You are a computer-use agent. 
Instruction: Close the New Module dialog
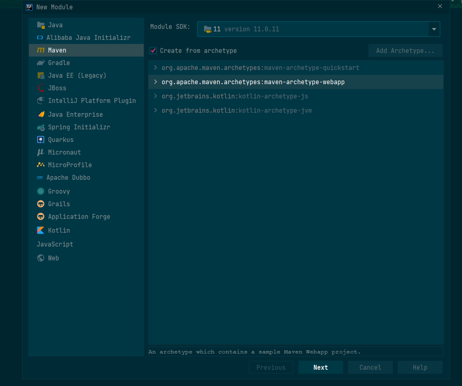[440, 6]
